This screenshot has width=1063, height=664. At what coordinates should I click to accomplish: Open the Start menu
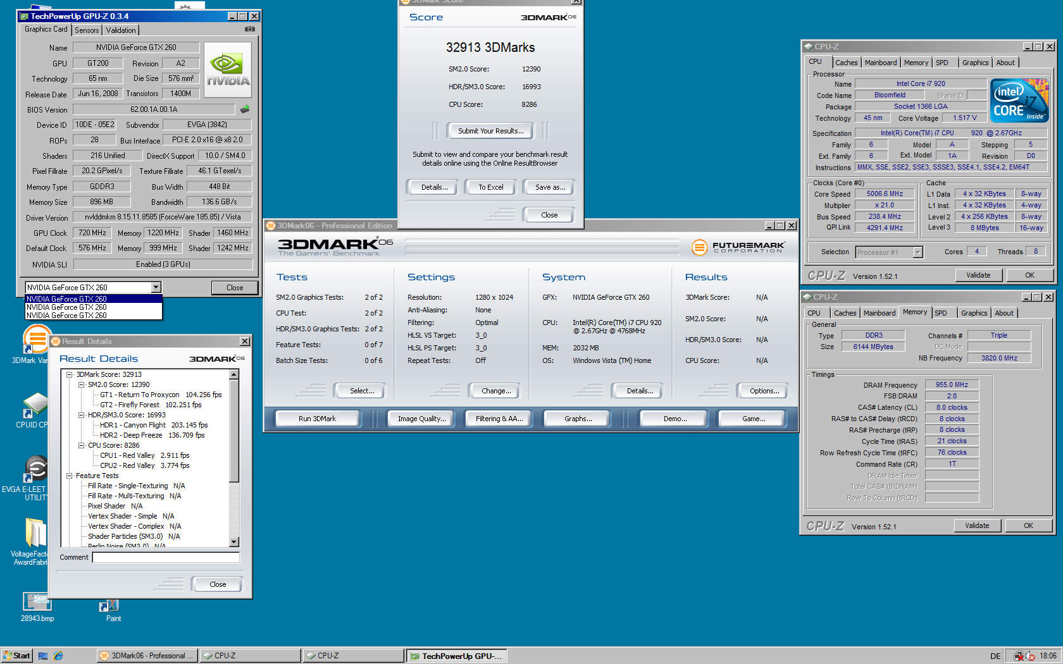[x=17, y=656]
